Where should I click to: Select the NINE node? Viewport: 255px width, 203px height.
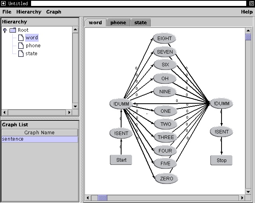pyautogui.click(x=165, y=92)
